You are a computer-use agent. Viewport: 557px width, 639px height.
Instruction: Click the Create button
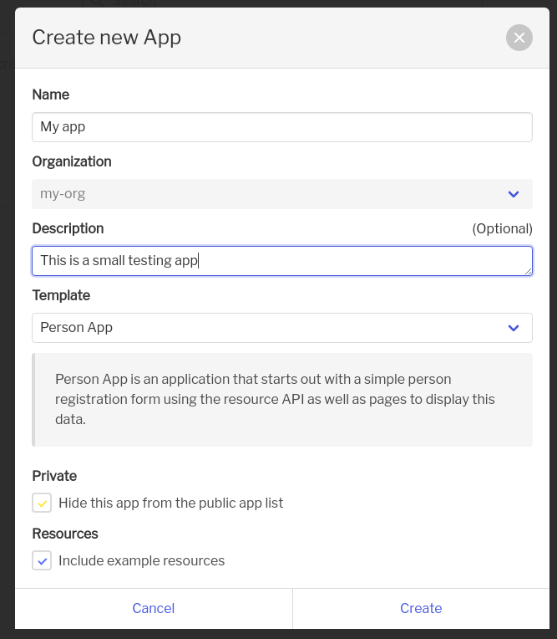pyautogui.click(x=421, y=608)
